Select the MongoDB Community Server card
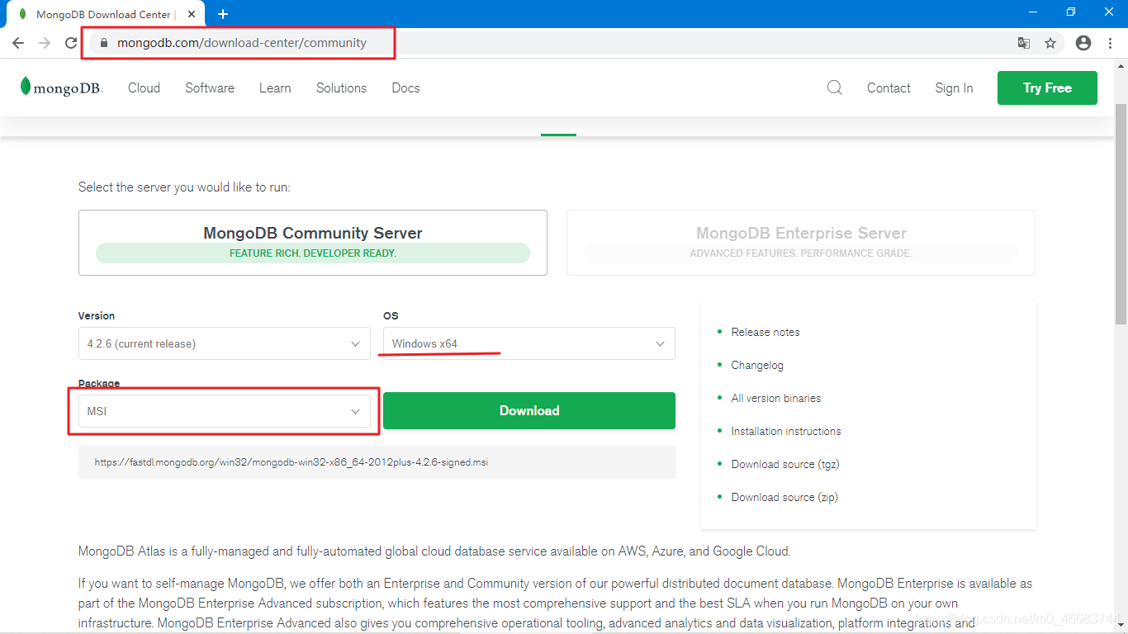This screenshot has height=634, width=1128. tap(313, 243)
